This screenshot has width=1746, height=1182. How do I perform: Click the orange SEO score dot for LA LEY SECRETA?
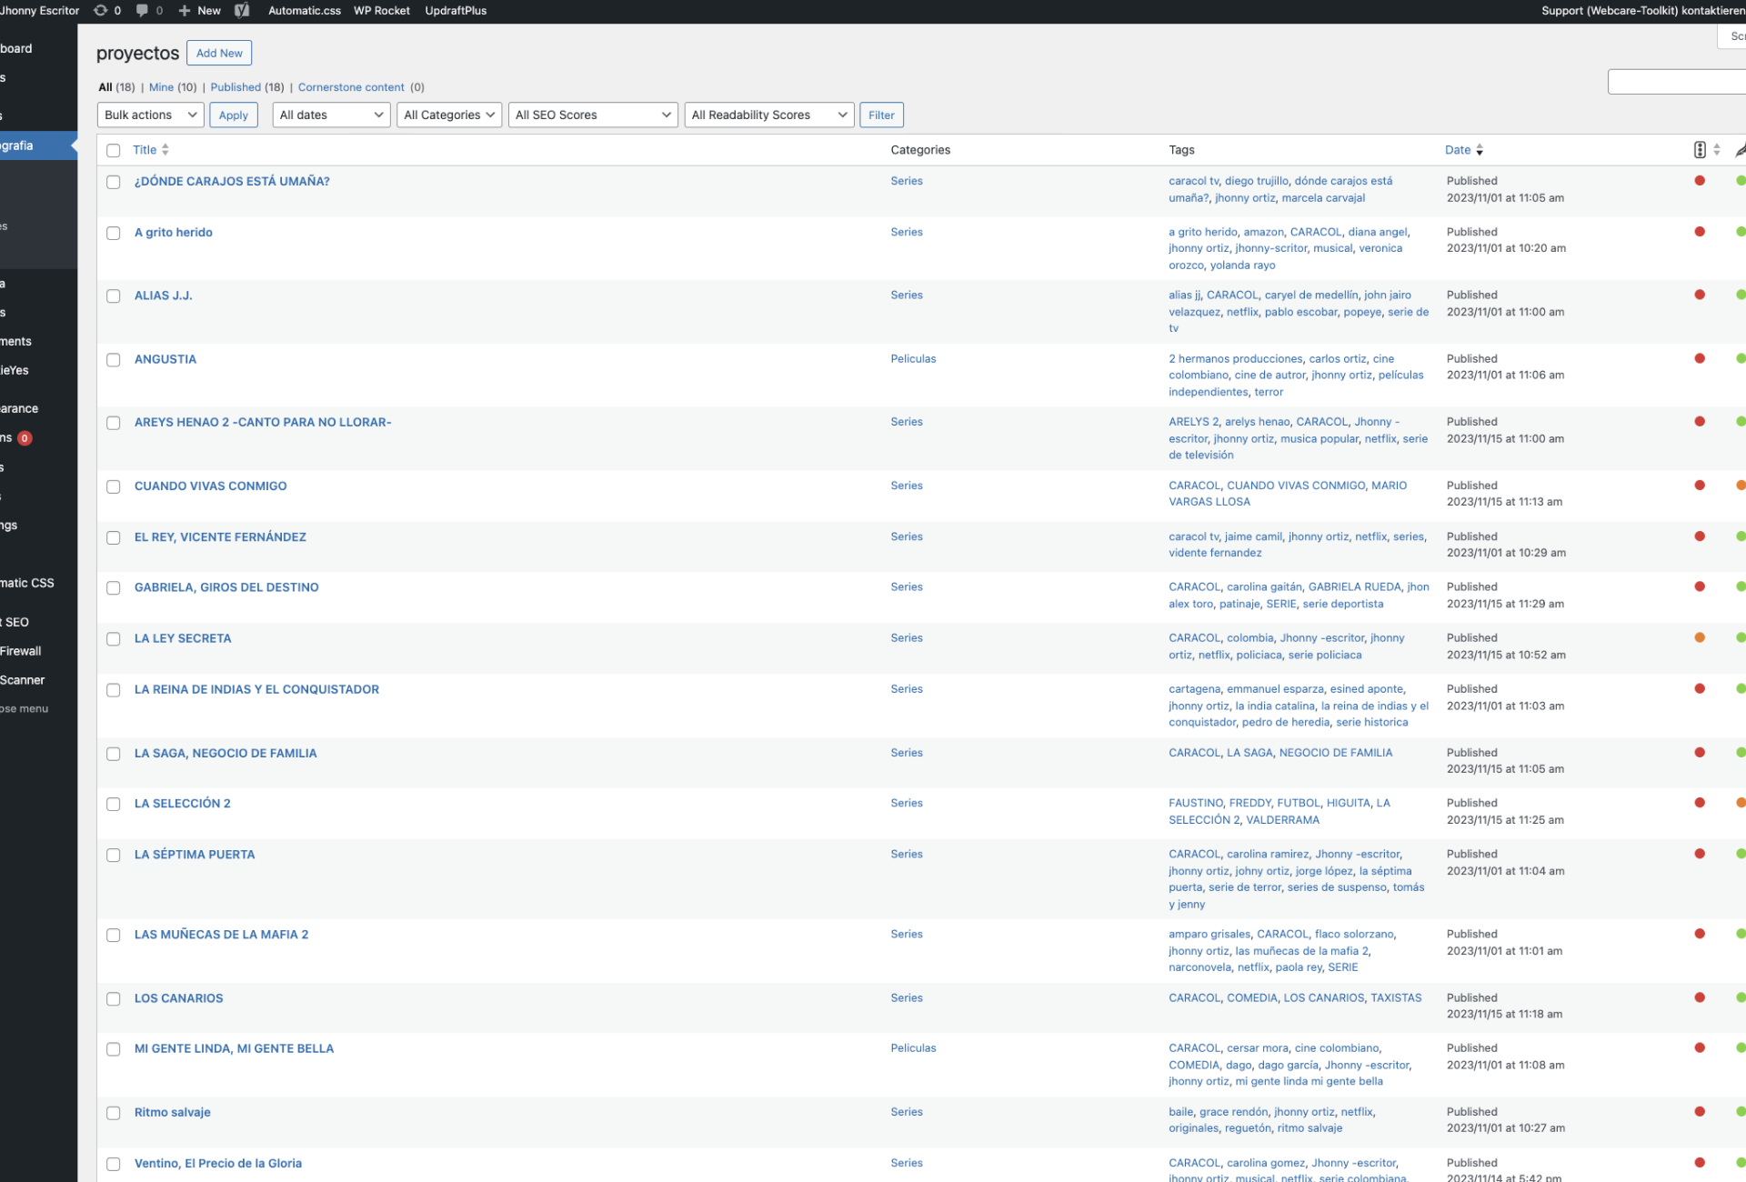click(1700, 637)
